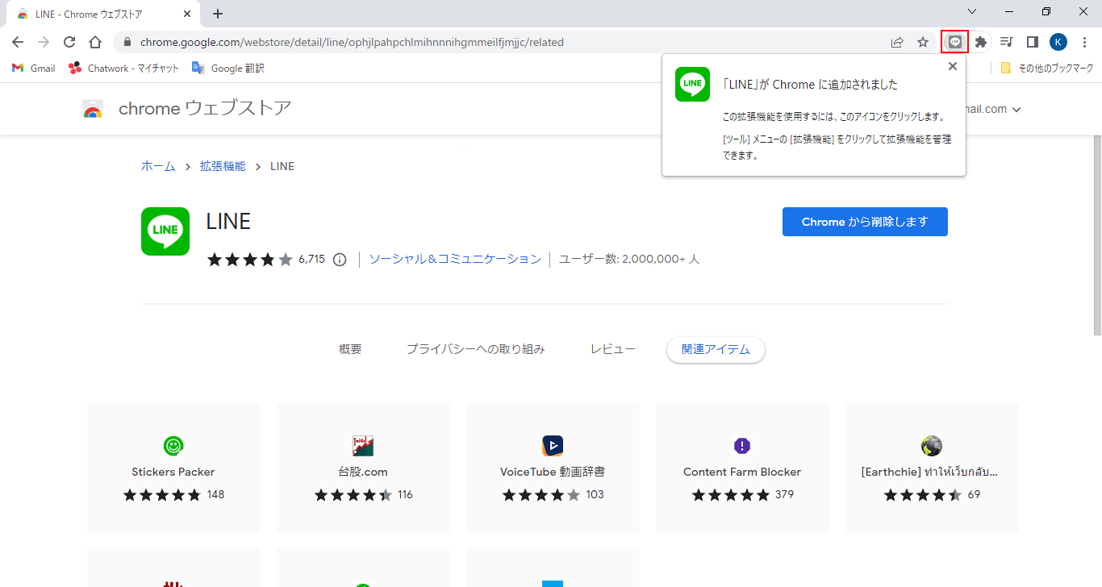Click the large green LINE logo
This screenshot has height=587, width=1102.
165,231
